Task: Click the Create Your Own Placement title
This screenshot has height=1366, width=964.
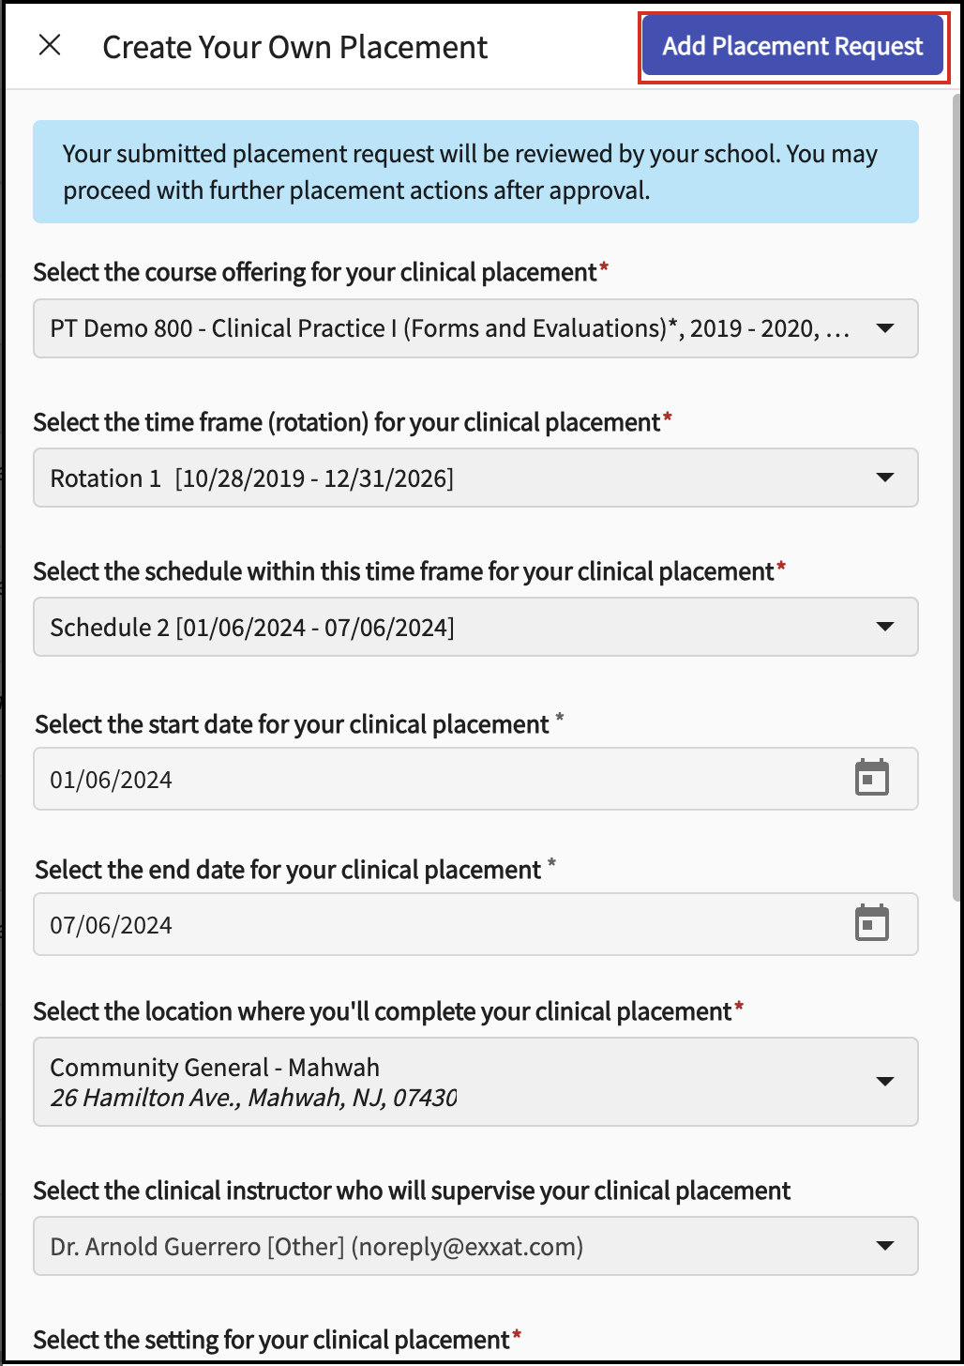Action: [x=294, y=47]
